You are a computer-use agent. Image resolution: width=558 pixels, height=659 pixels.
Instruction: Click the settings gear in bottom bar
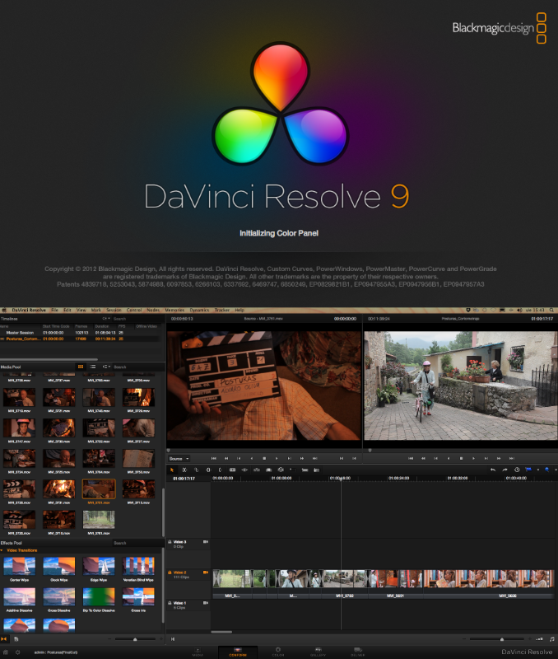17,652
